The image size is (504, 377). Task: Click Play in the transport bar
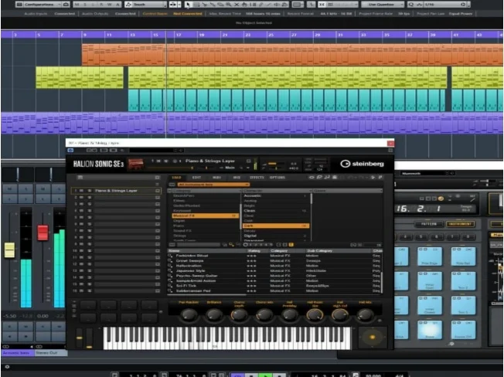tap(265, 375)
